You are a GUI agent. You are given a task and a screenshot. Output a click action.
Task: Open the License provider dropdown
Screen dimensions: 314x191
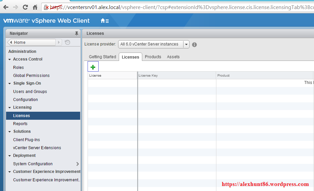point(154,44)
